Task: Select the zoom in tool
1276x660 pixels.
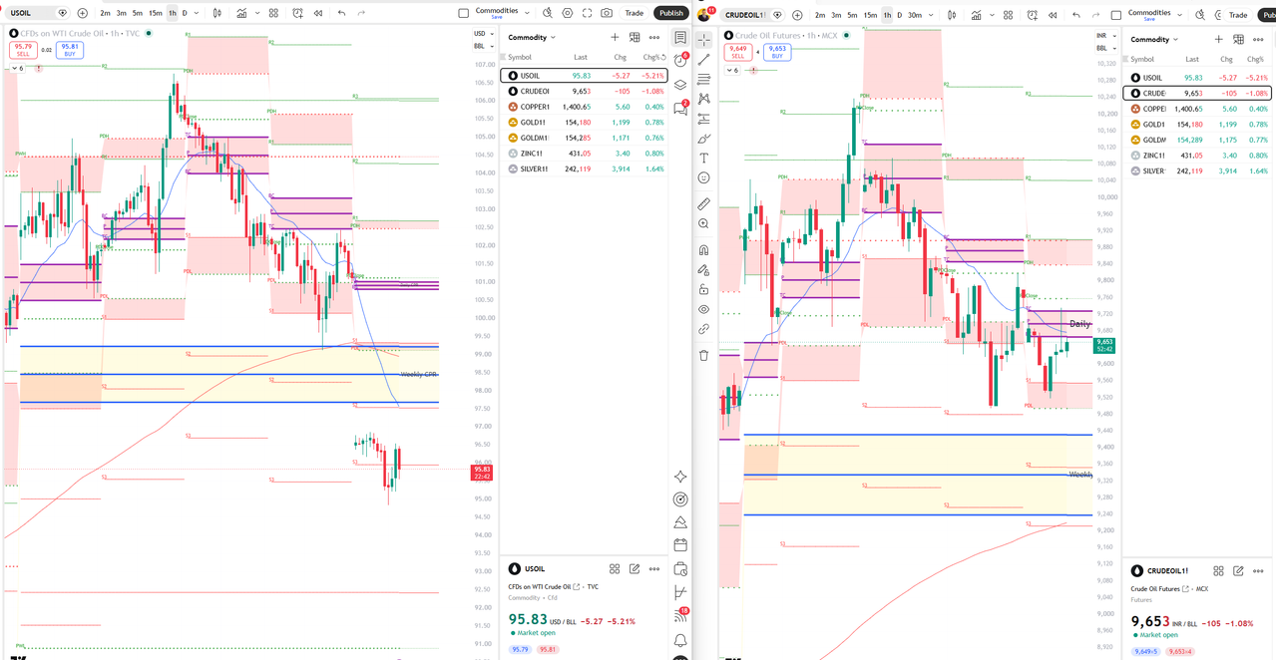Action: pos(703,224)
